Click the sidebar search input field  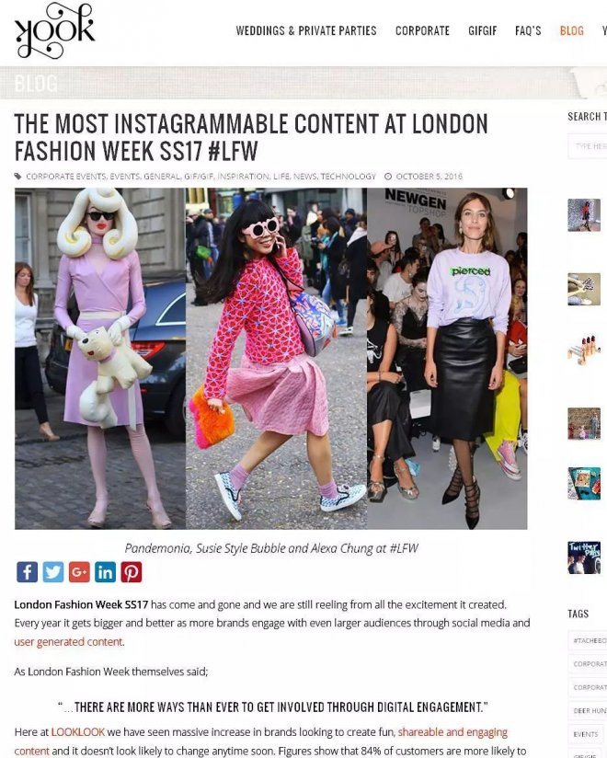point(587,146)
